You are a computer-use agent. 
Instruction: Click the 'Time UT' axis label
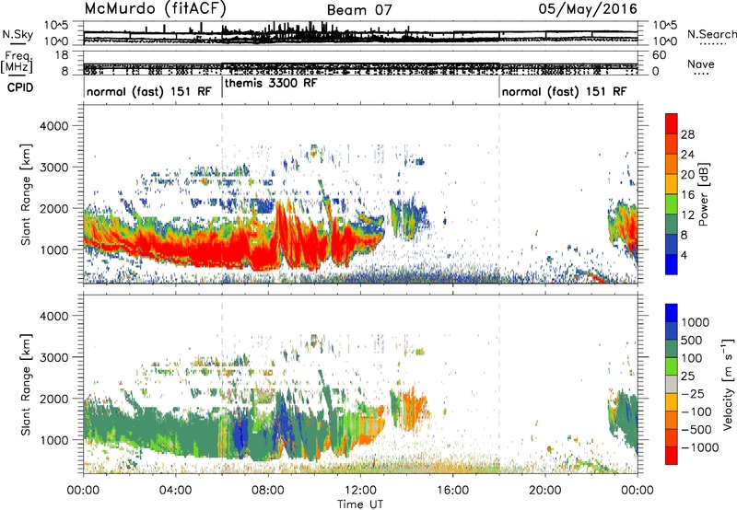click(360, 504)
